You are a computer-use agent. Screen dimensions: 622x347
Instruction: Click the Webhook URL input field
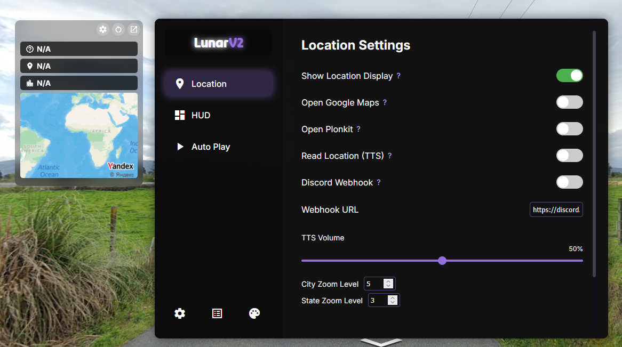tap(556, 209)
